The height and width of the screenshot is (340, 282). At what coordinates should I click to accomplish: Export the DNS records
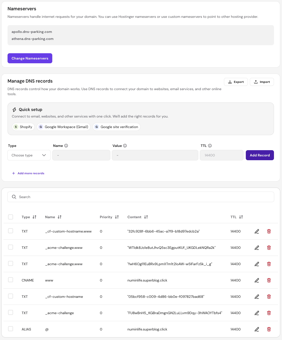point(236,82)
